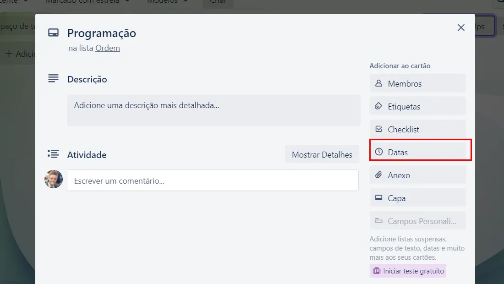Click Iniciar teste gratuito
Viewport: 504px width, 284px height.
(x=408, y=271)
